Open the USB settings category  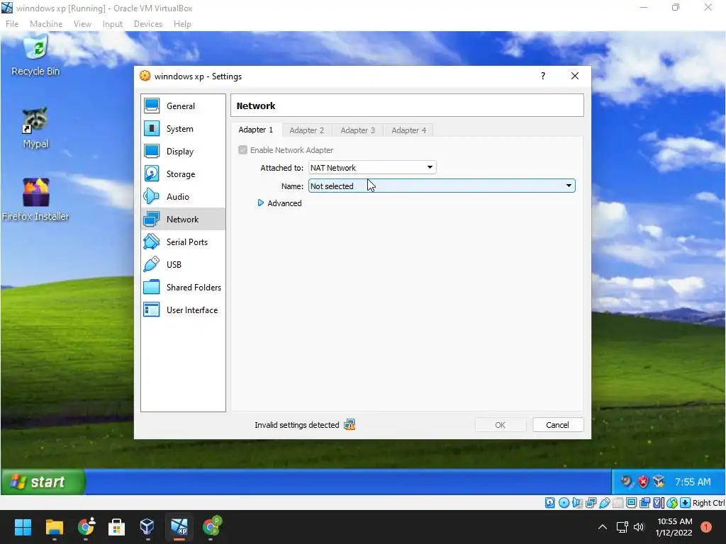183,265
